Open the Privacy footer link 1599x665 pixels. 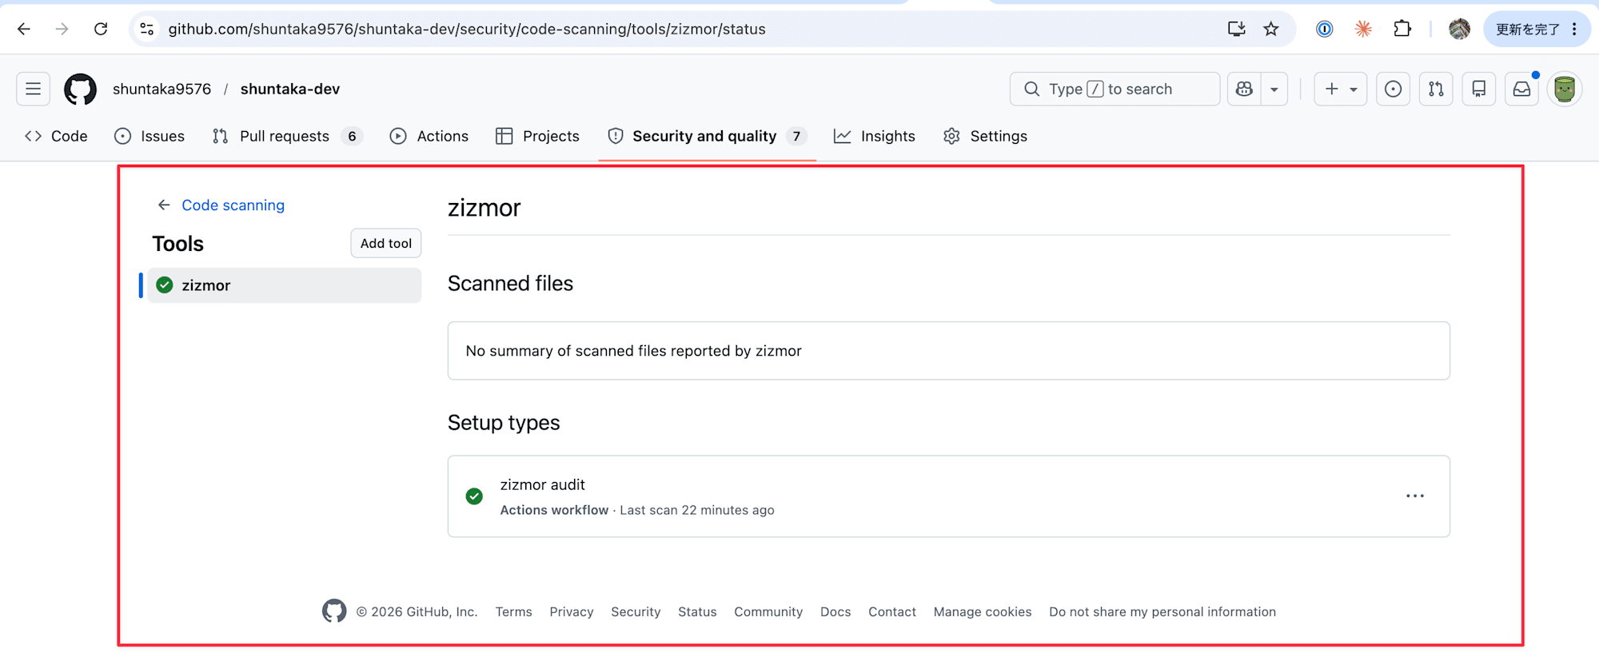[572, 611]
